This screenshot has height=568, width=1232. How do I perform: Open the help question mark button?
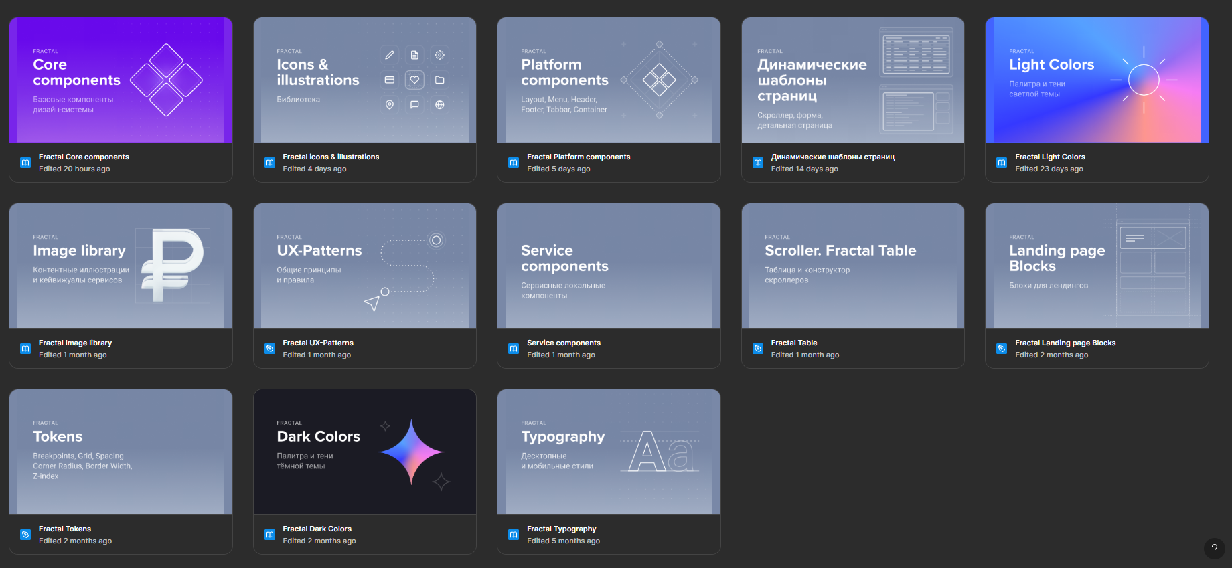[x=1214, y=548]
